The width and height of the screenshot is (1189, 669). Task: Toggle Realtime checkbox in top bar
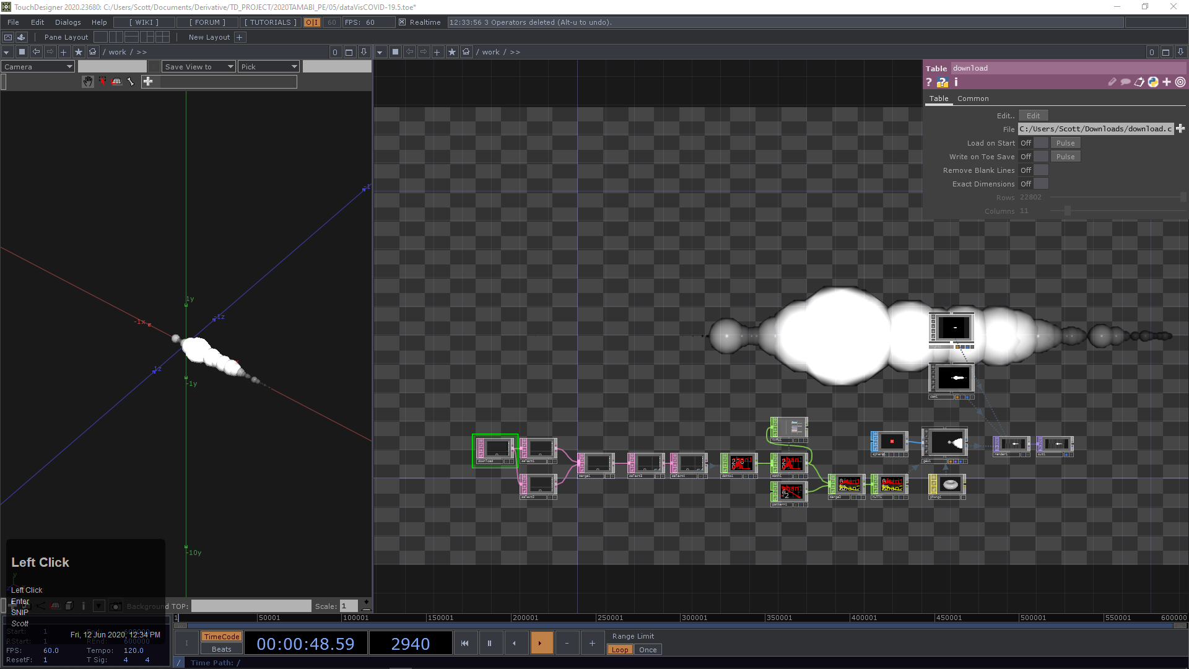click(402, 22)
